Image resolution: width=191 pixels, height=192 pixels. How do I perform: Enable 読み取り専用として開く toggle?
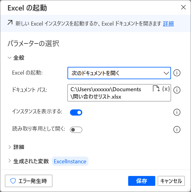click(x=76, y=130)
